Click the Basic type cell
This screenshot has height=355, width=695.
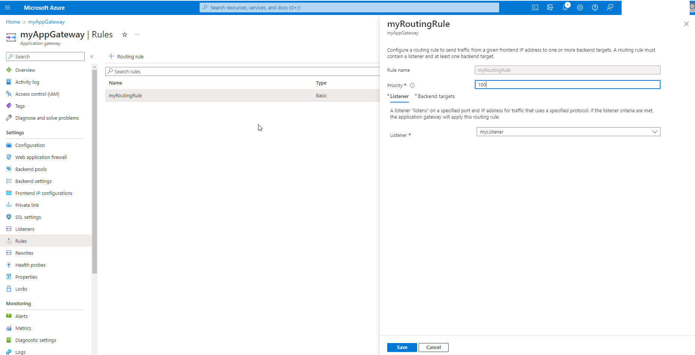321,95
